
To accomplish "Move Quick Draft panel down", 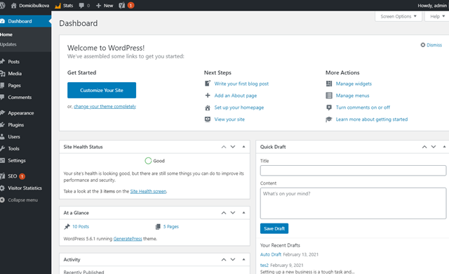I will (x=434, y=147).
